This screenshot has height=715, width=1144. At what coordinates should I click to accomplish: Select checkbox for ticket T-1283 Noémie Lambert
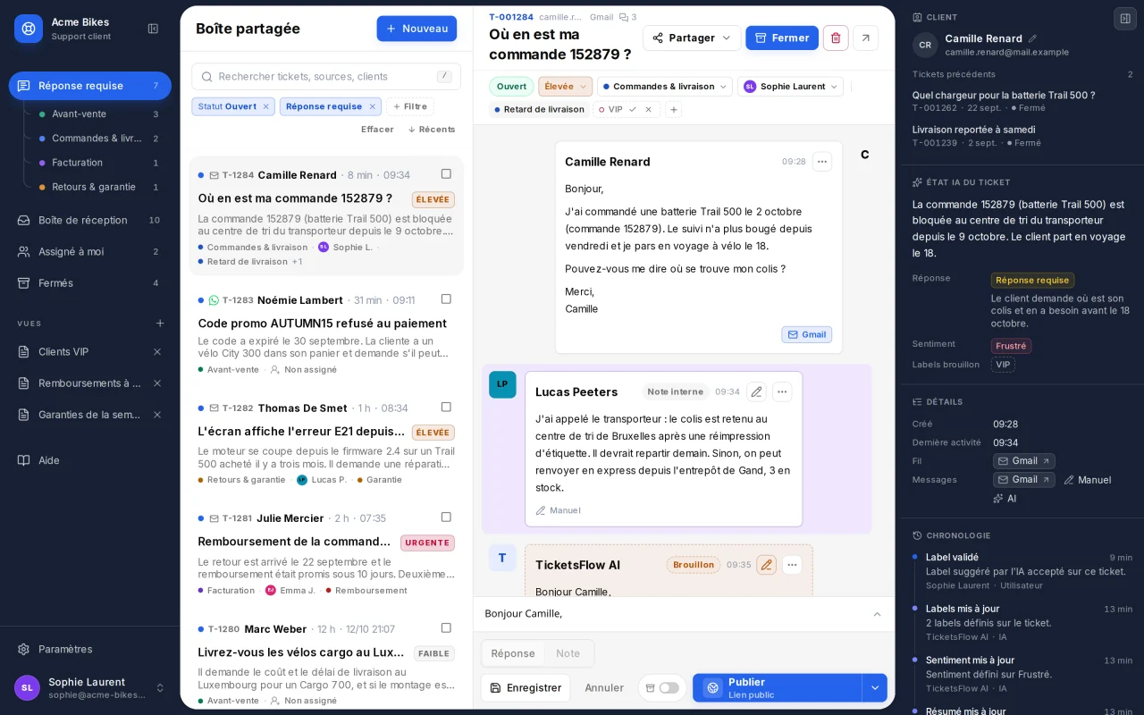pos(446,299)
